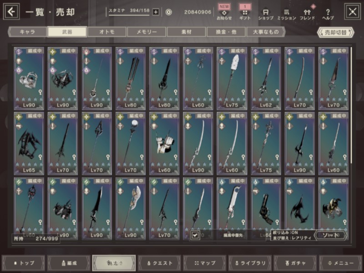Switch to the オトモ tab
364x273 pixels.
click(107, 32)
